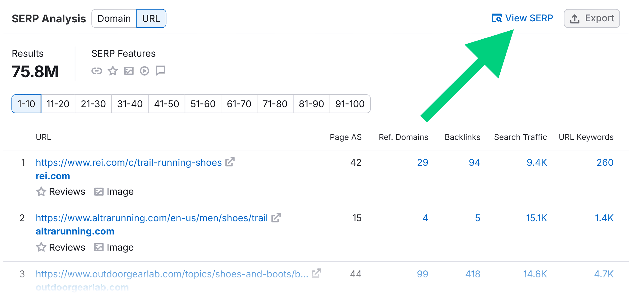This screenshot has height=293, width=629.
Task: Switch to the Domain view toggle
Action: (114, 18)
